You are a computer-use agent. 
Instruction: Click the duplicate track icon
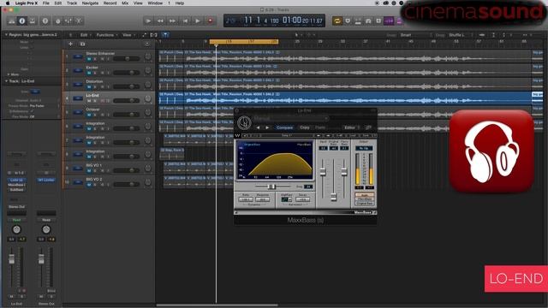82,44
